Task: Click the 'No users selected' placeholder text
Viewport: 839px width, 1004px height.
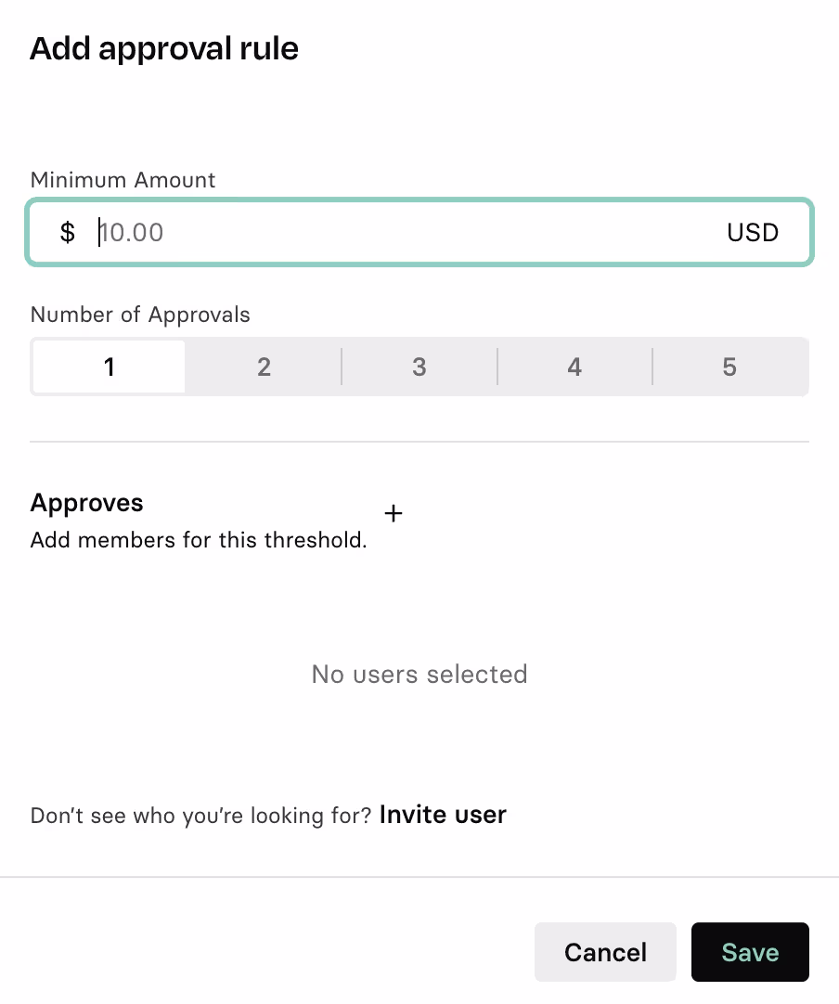Action: 419,675
